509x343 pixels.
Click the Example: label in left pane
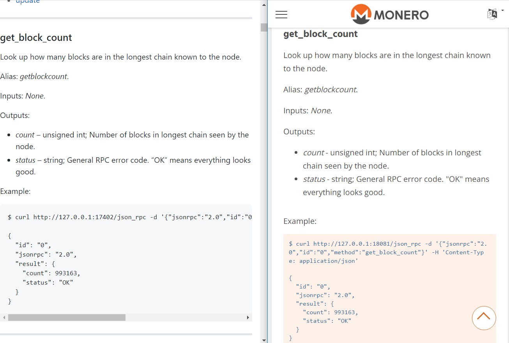click(x=15, y=191)
